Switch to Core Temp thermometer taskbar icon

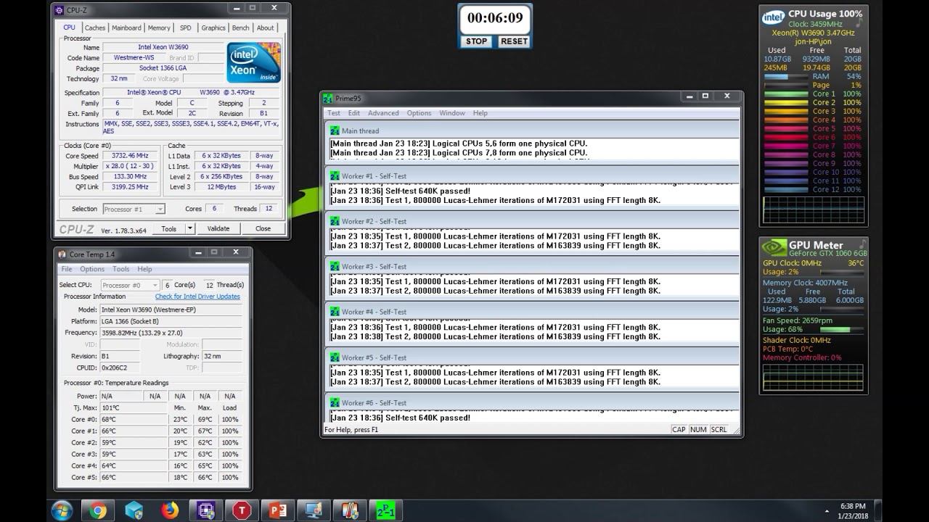point(349,510)
